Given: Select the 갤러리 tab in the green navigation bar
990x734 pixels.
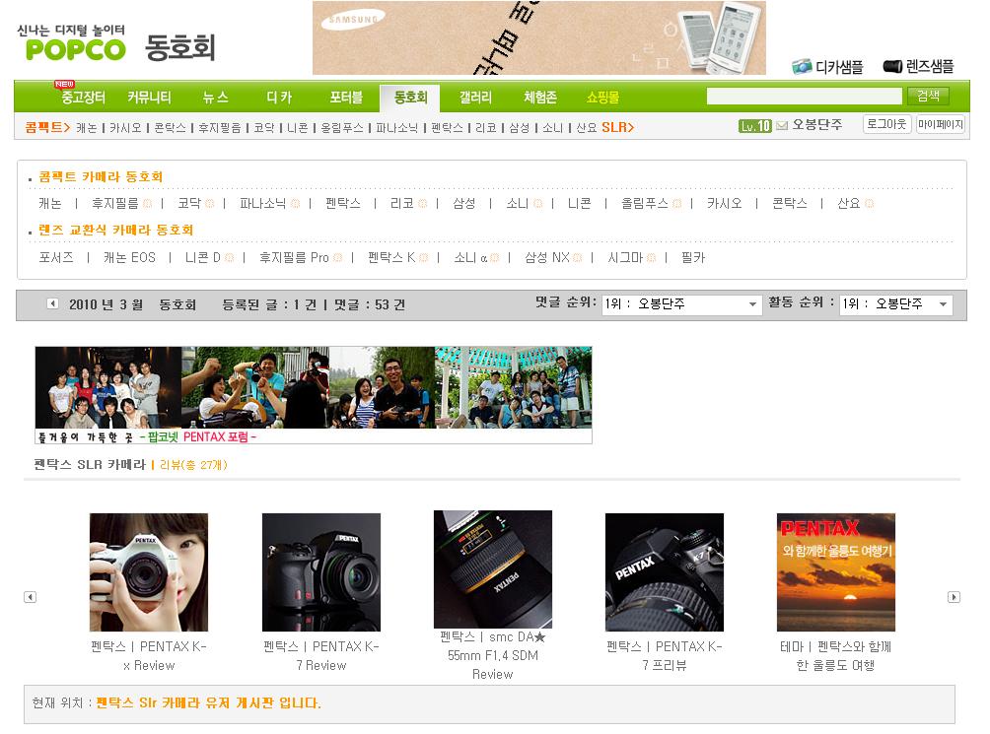Looking at the screenshot, I should tap(475, 98).
